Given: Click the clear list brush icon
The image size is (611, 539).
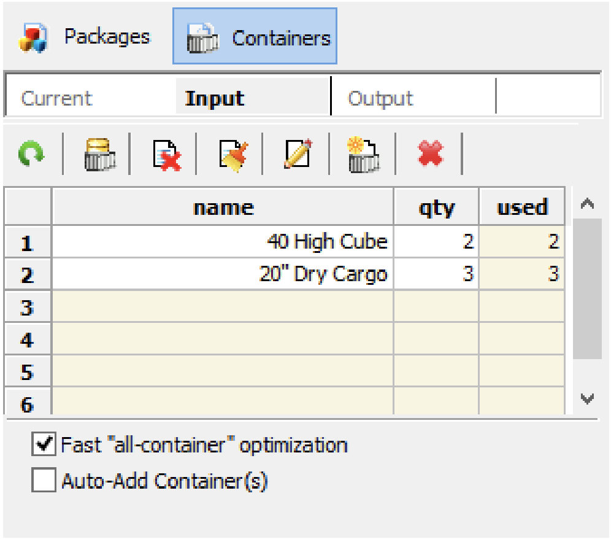Looking at the screenshot, I should (x=232, y=155).
